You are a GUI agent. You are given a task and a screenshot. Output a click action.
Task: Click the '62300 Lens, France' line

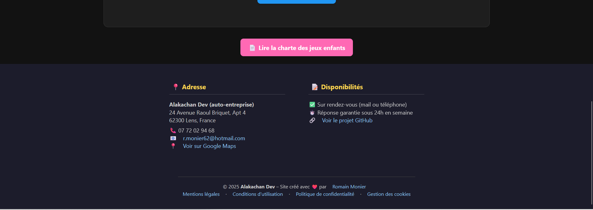tap(192, 120)
